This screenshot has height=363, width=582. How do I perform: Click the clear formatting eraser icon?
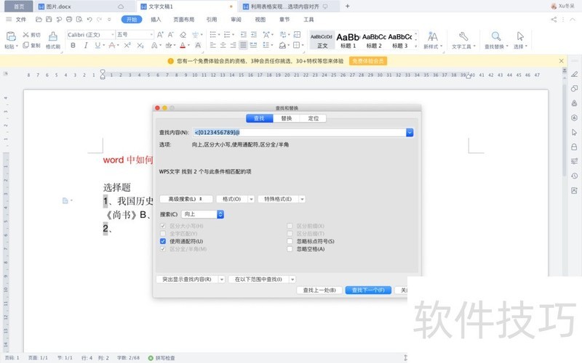click(x=183, y=34)
